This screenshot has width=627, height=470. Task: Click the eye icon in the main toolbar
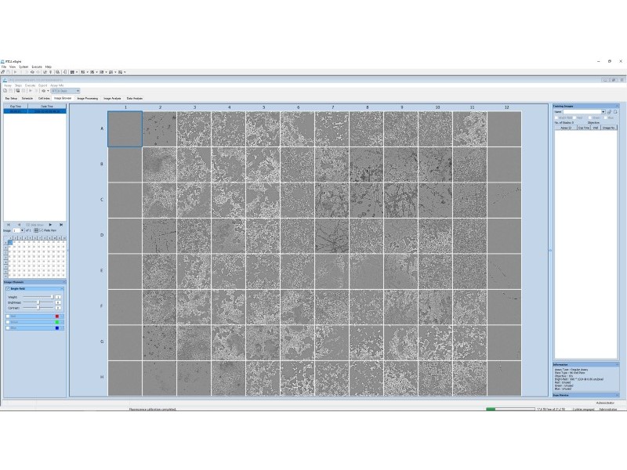click(32, 72)
